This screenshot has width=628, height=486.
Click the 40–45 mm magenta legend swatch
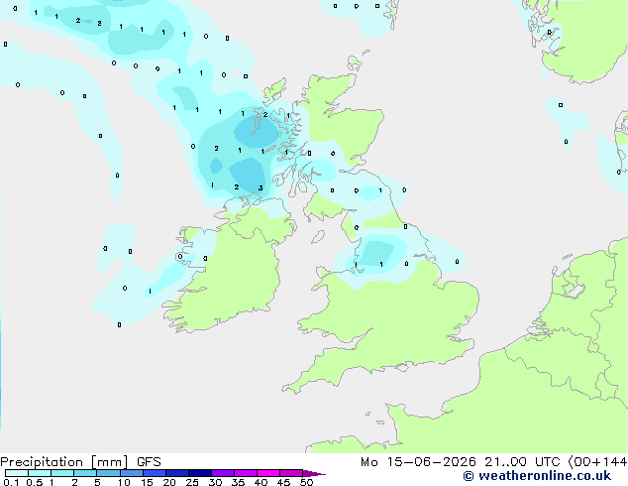coord(268,473)
